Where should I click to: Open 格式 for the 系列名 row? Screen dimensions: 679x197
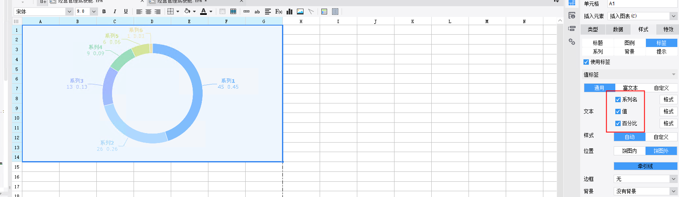[669, 100]
